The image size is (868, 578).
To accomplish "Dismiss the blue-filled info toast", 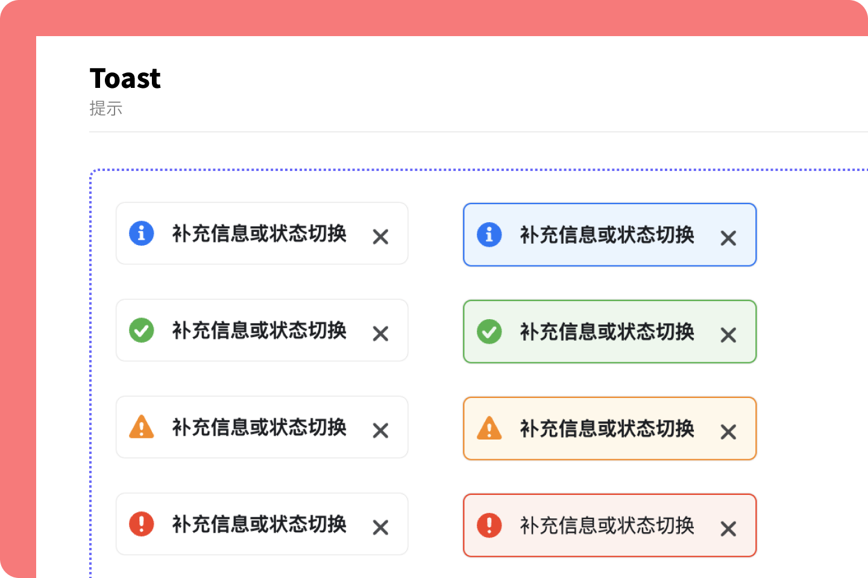I will 728,238.
